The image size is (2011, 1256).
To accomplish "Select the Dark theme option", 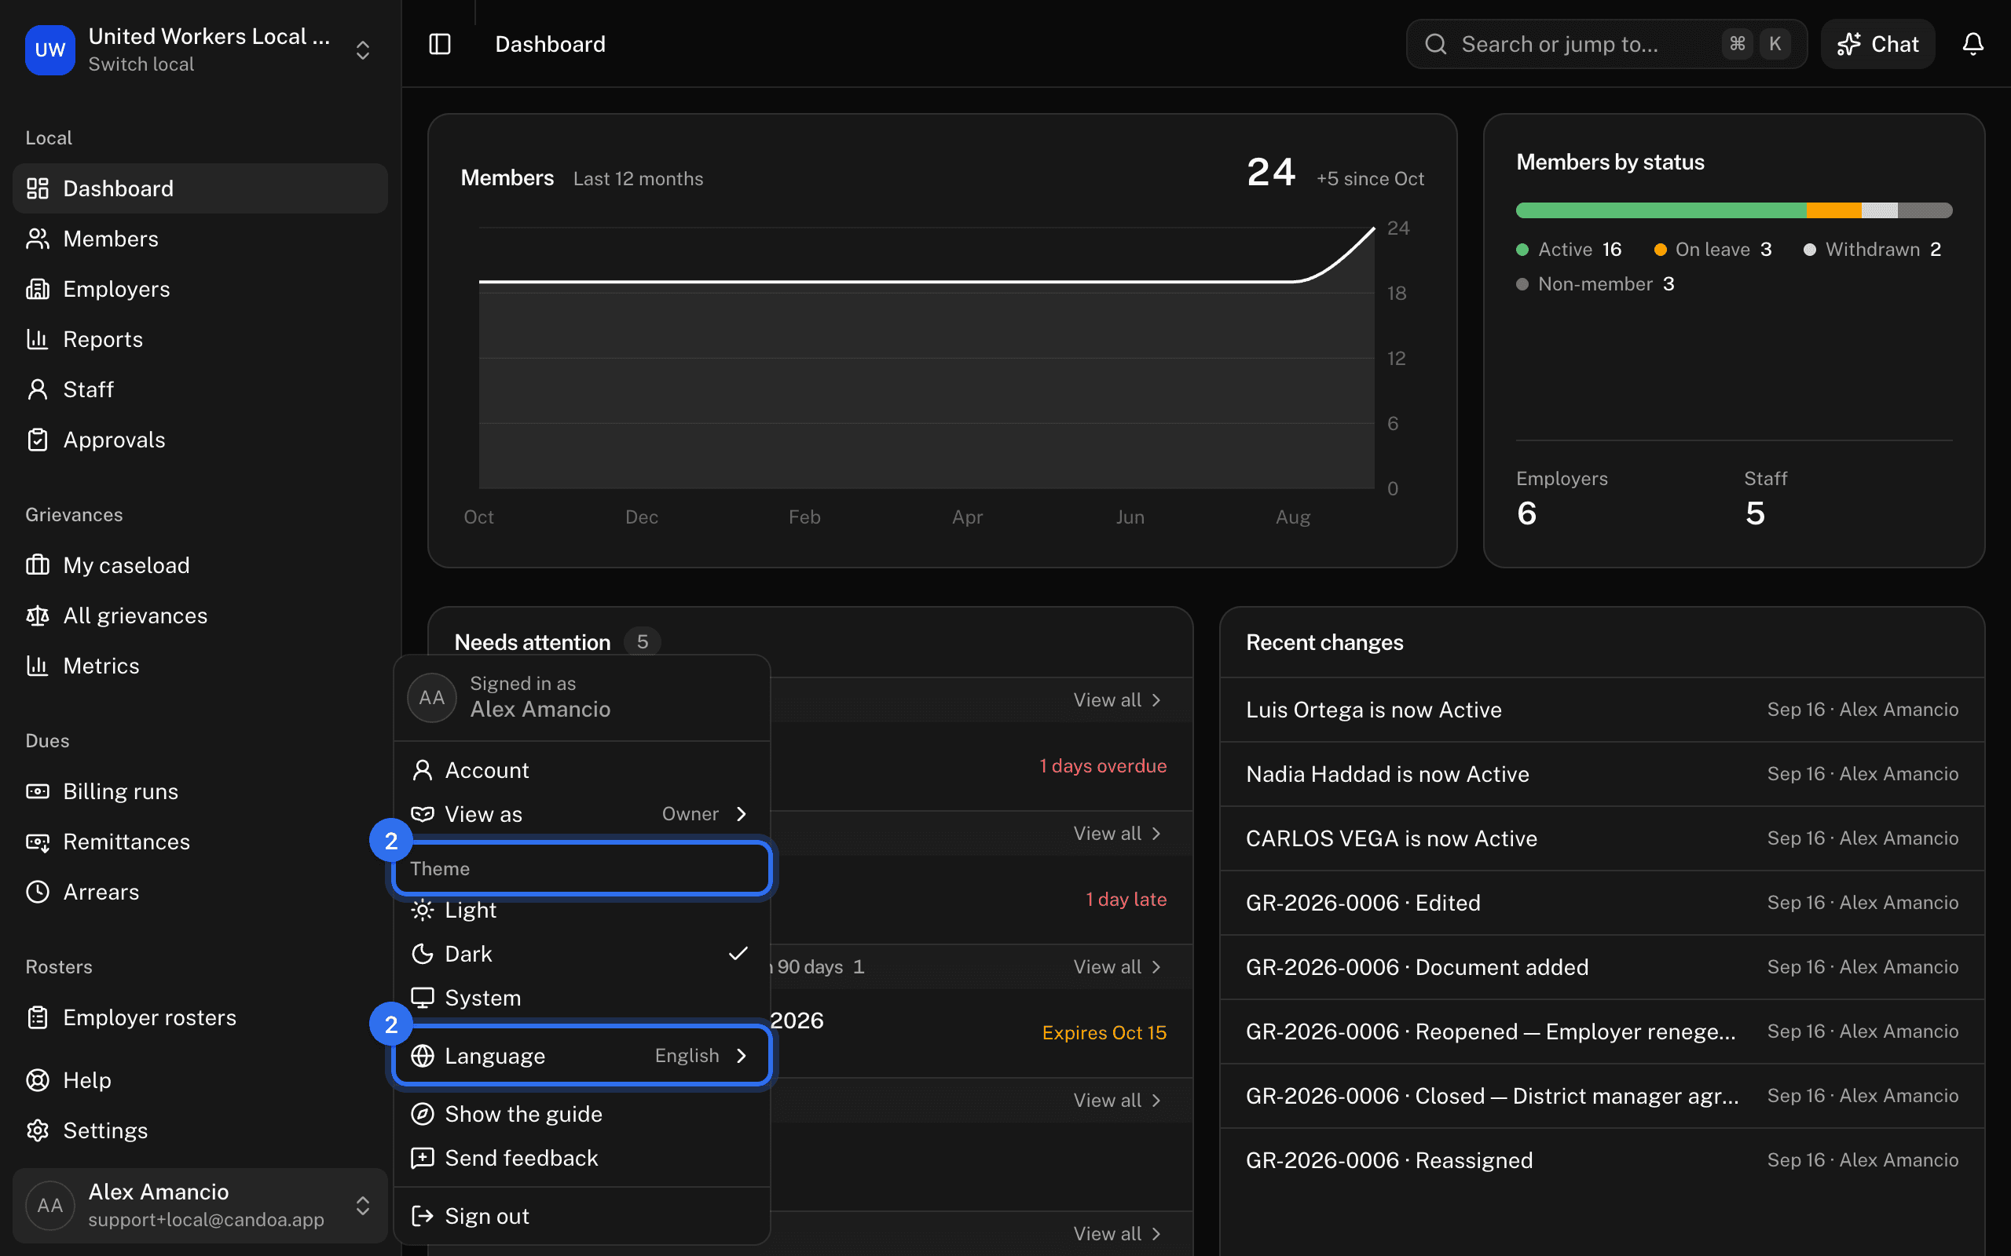I will [581, 954].
